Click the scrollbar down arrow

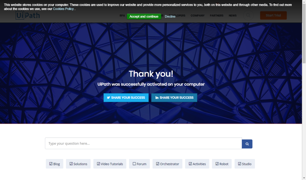[x=304, y=178]
